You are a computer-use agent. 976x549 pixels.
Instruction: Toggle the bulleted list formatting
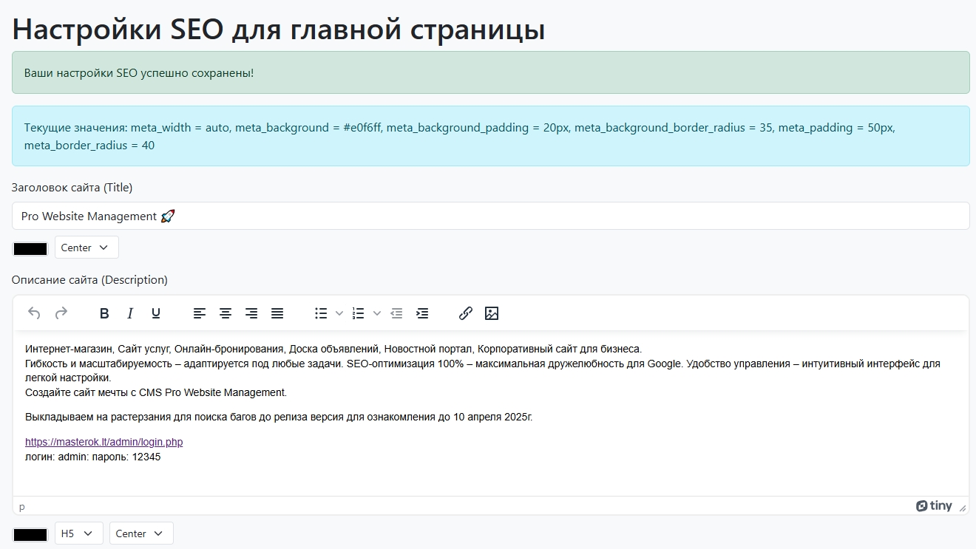pyautogui.click(x=320, y=313)
